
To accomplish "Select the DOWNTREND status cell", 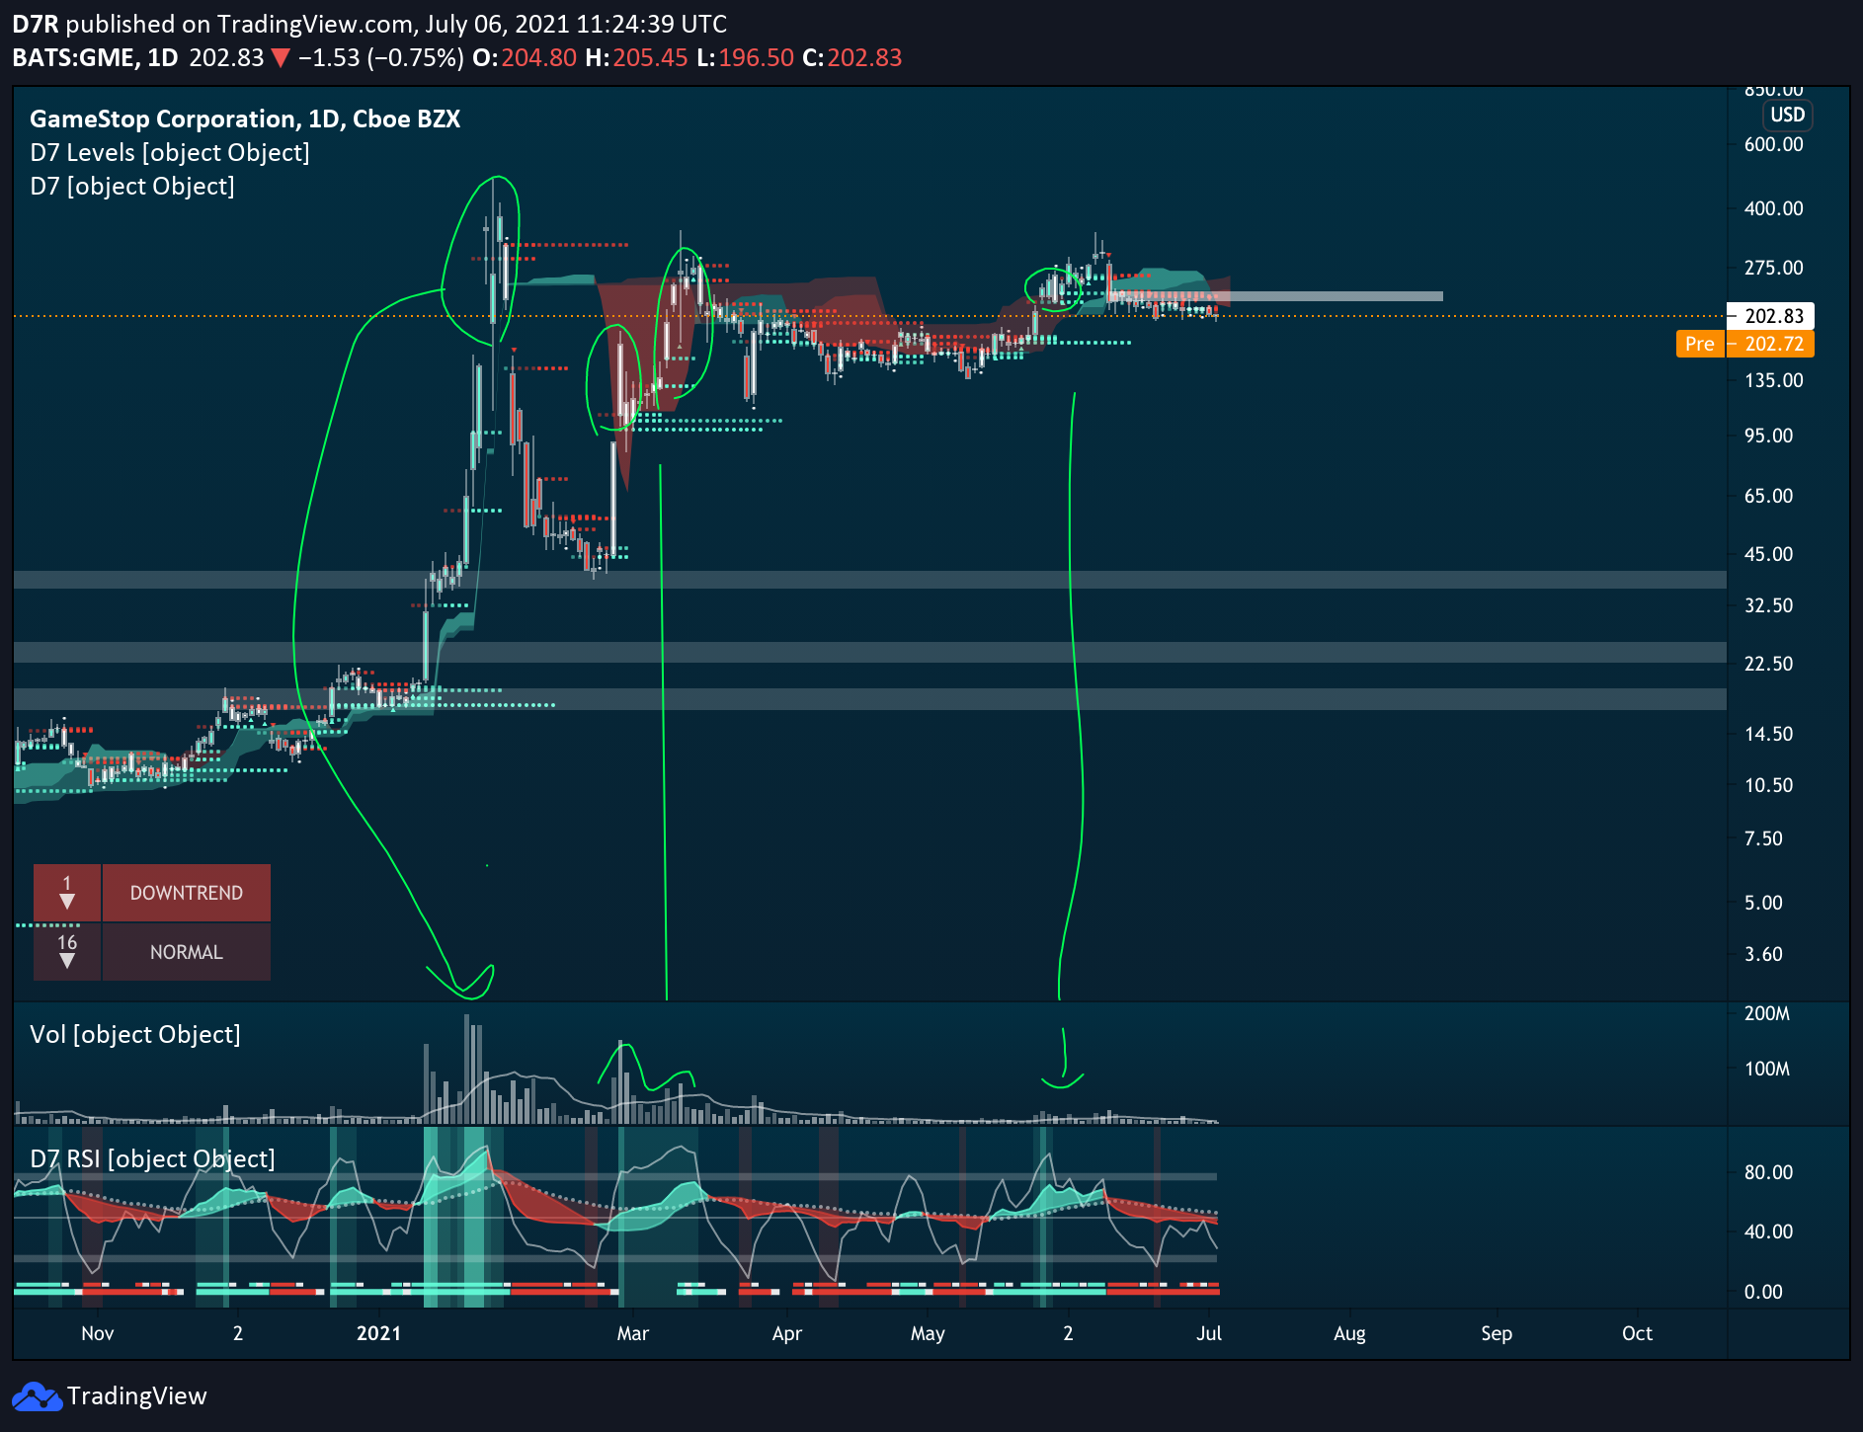I will pos(187,893).
